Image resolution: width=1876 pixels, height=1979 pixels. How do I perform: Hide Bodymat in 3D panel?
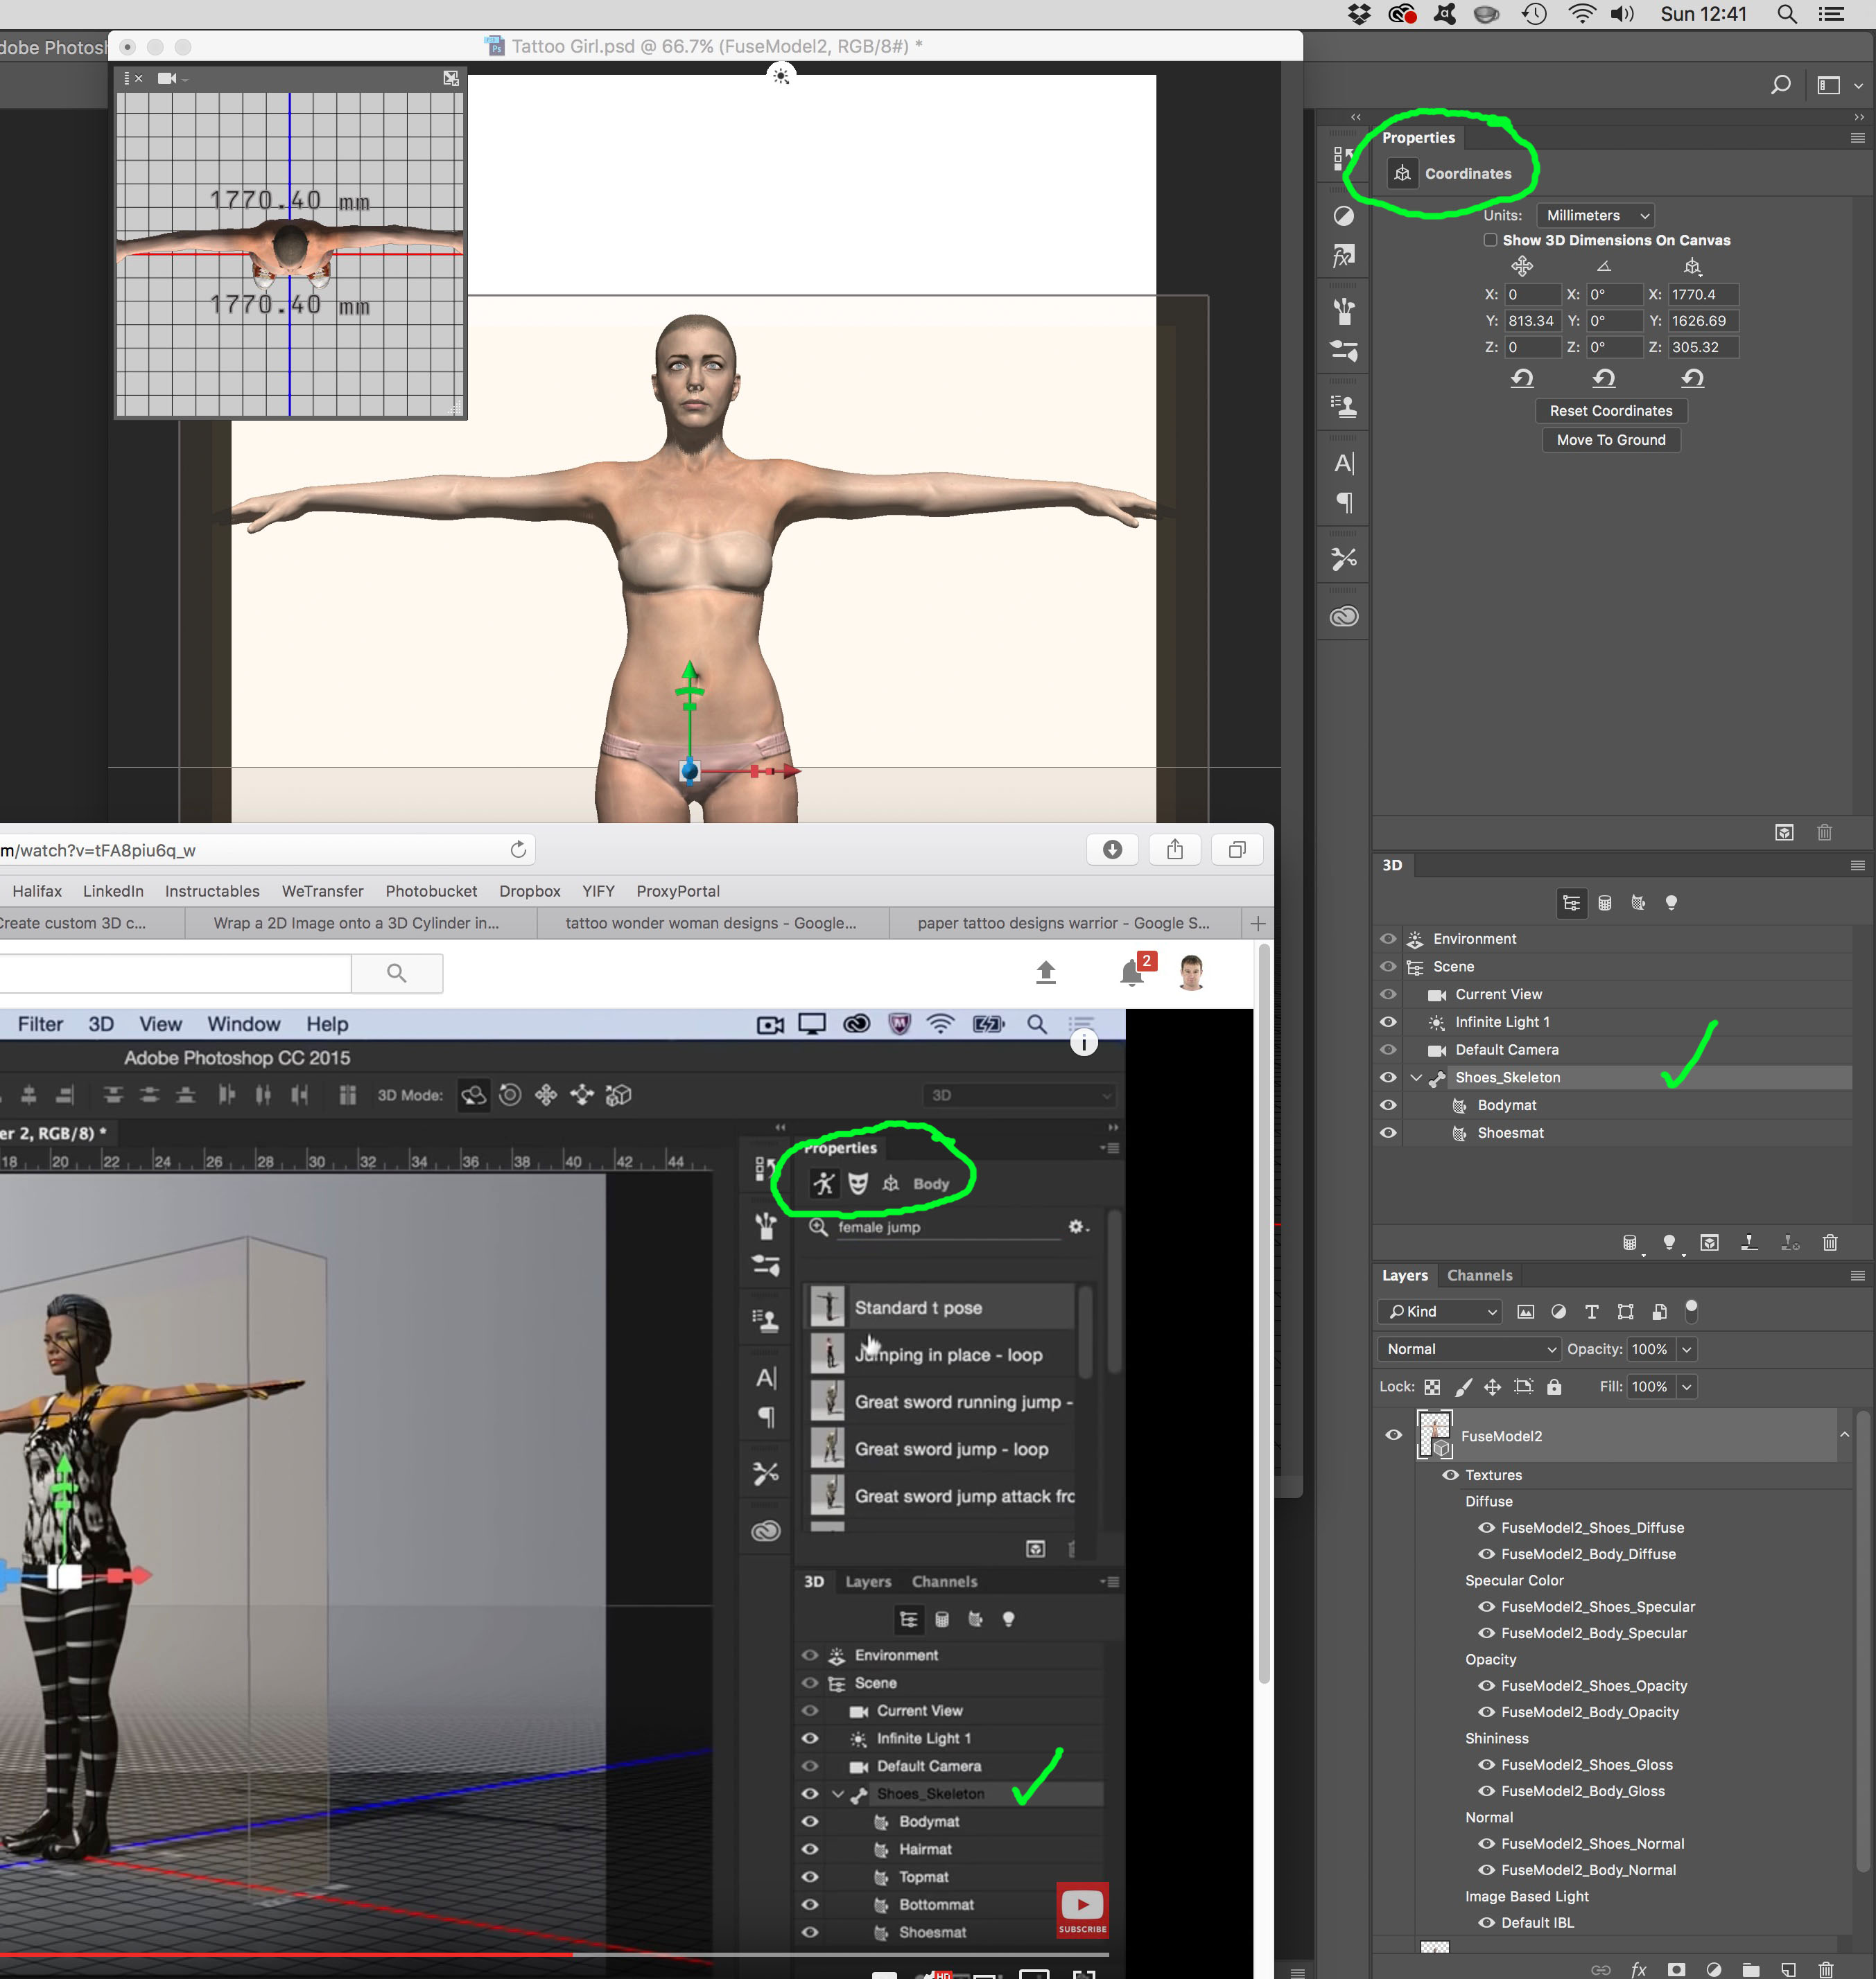(x=1388, y=1105)
